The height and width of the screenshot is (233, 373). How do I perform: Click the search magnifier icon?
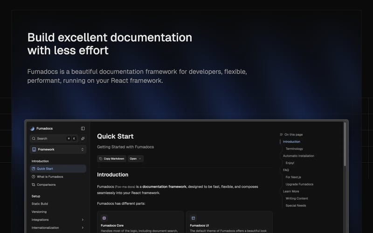click(x=34, y=138)
